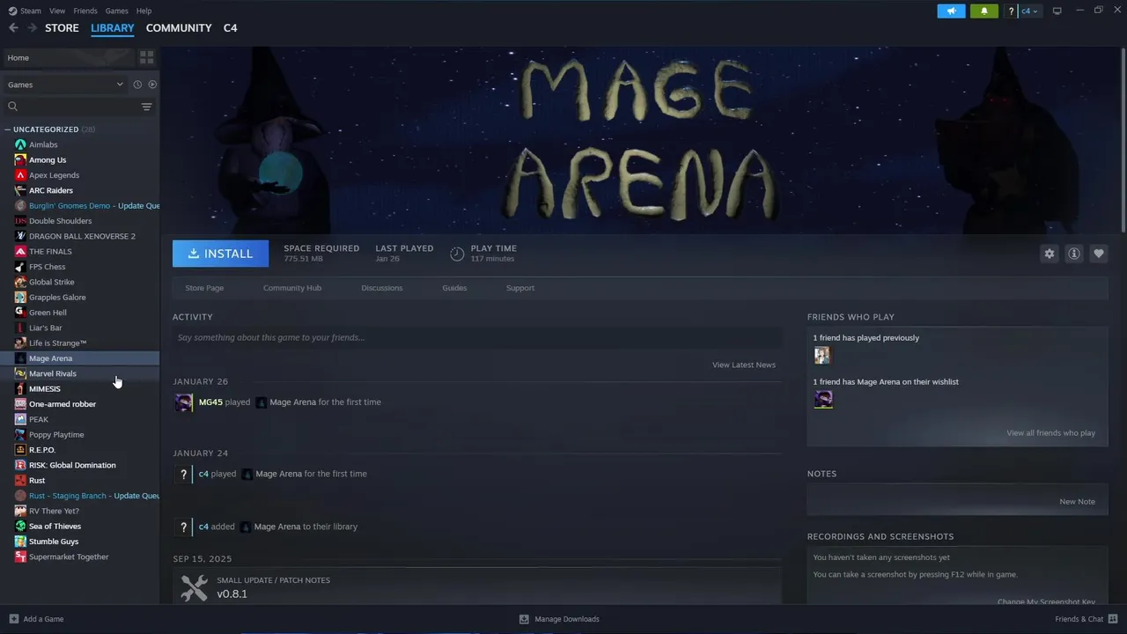Image resolution: width=1127 pixels, height=634 pixels.
Task: Click the Manage Downloads icon
Action: tap(524, 619)
